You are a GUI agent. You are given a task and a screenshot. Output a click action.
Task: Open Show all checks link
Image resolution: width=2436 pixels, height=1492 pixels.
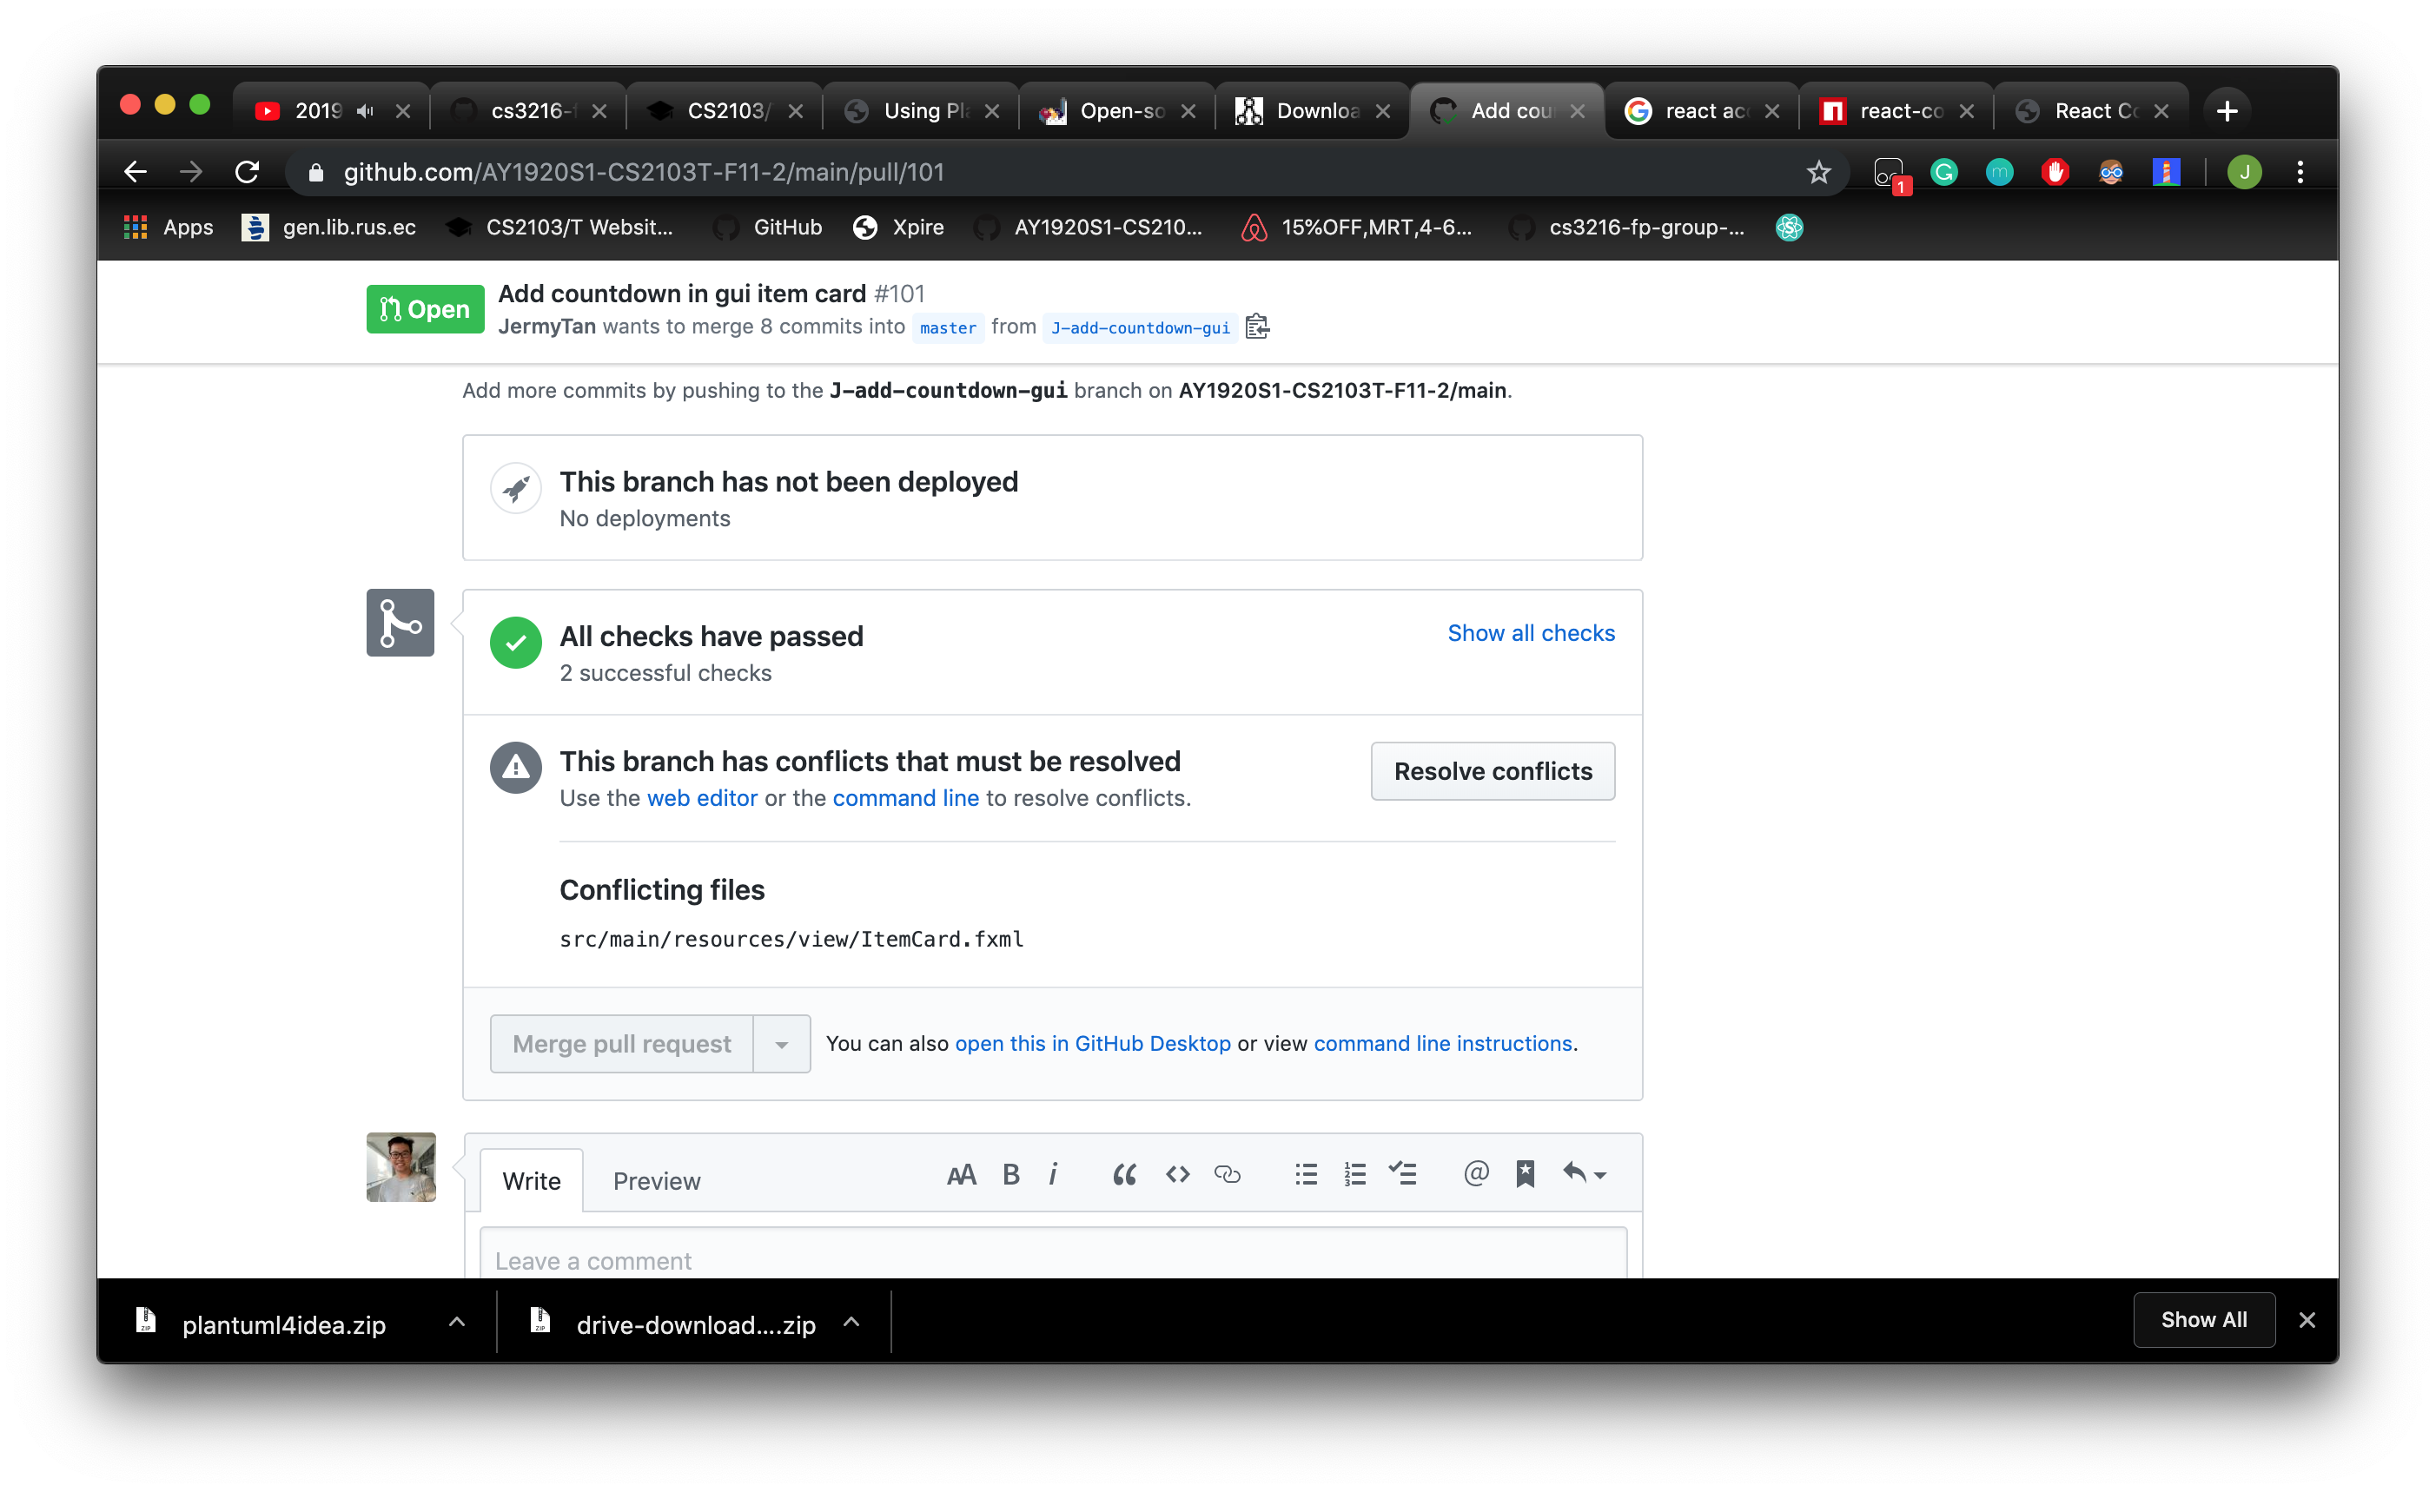(1531, 633)
